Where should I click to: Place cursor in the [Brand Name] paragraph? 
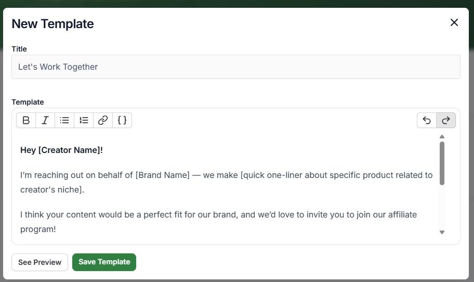click(x=227, y=182)
